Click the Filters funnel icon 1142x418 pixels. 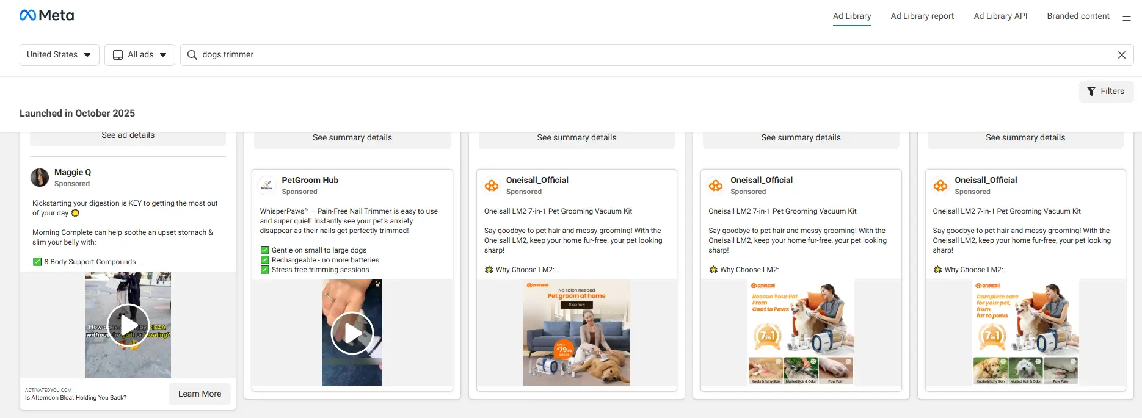(1091, 92)
